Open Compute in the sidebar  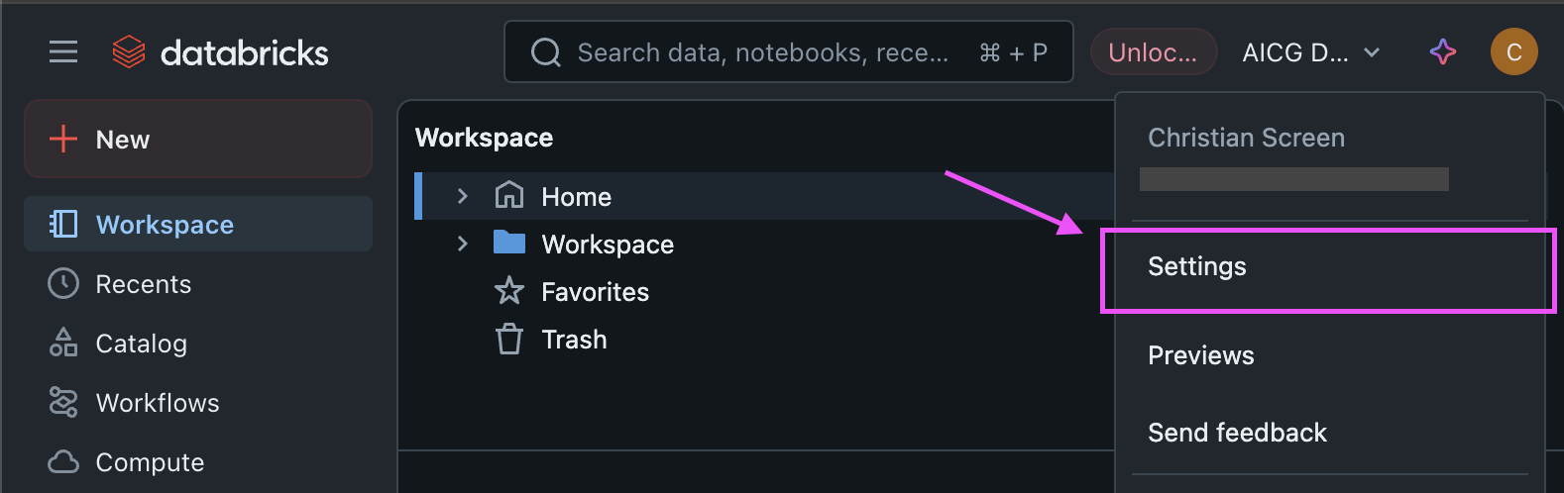(x=149, y=462)
